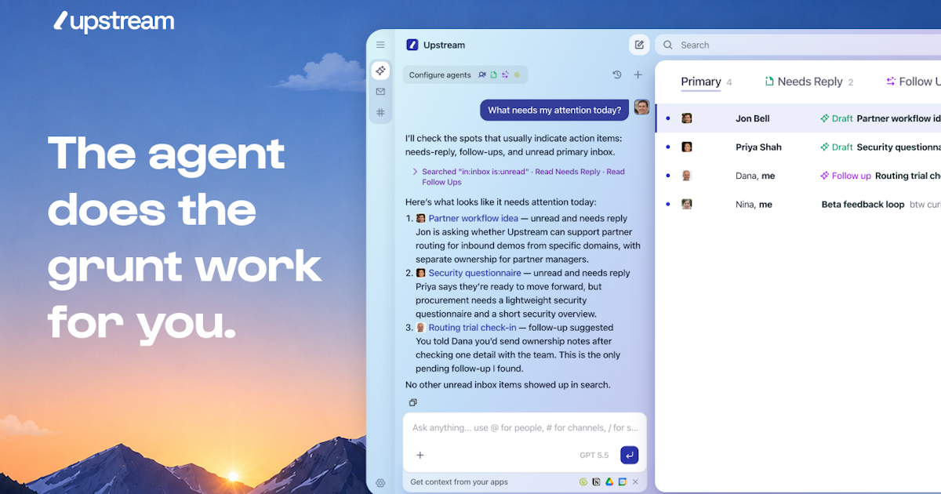Click the Follow up icon on Dana row
This screenshot has width=941, height=494.
click(x=825, y=176)
